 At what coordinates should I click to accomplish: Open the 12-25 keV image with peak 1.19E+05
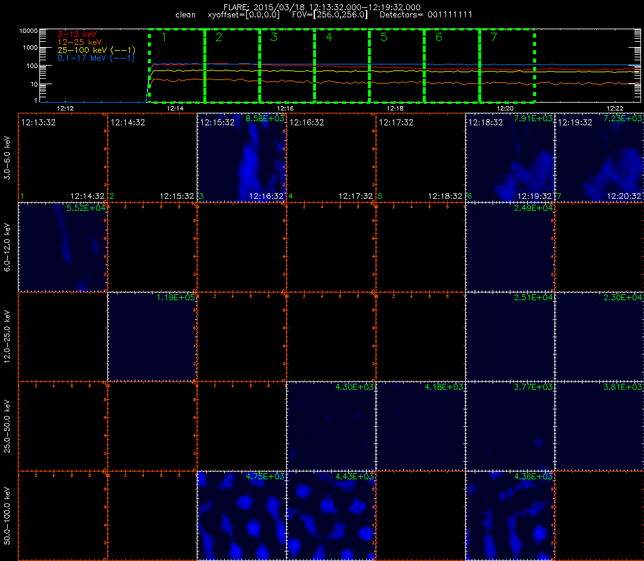click(153, 337)
